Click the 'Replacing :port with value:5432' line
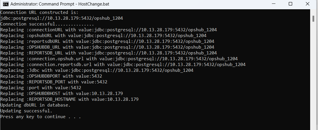The width and height of the screenshot is (318, 130). click(x=41, y=88)
